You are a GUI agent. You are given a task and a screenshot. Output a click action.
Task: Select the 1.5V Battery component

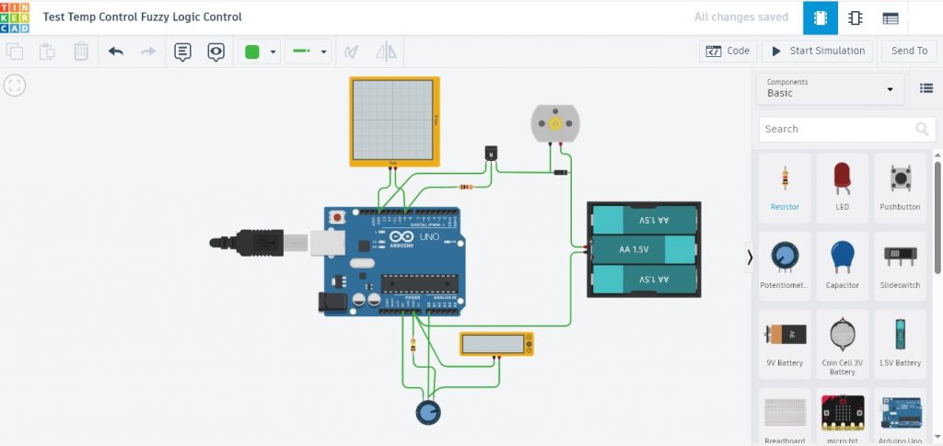(901, 343)
